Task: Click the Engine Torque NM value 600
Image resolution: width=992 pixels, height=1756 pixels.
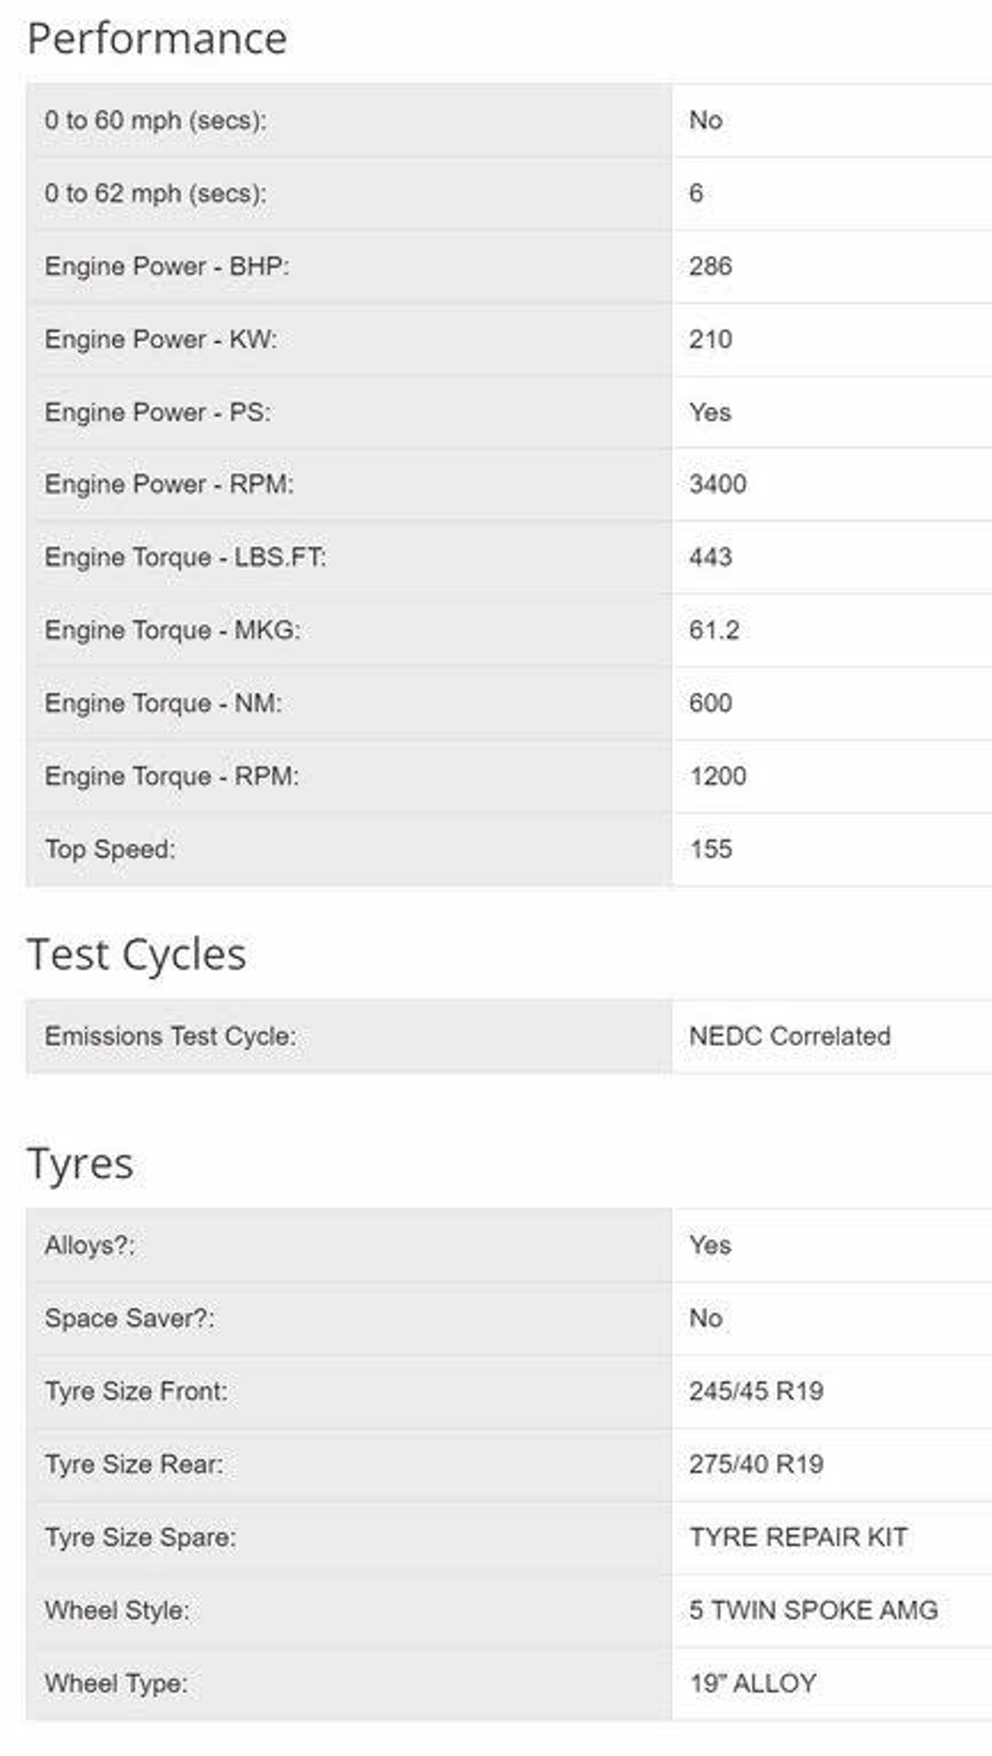Action: click(710, 703)
